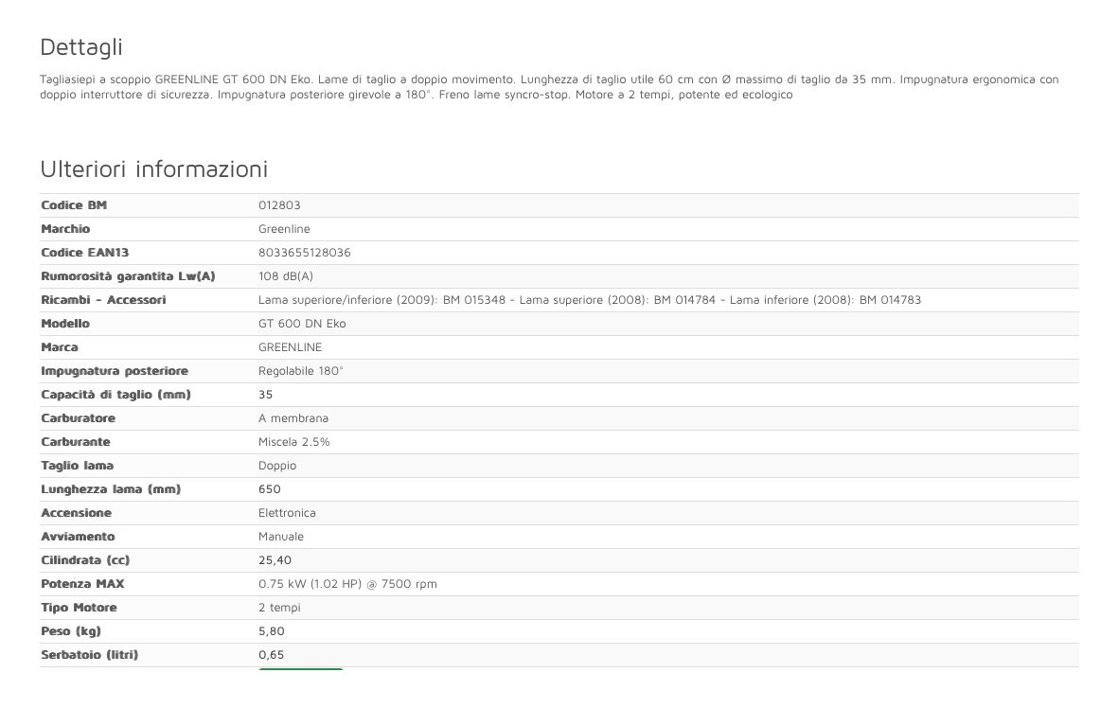This screenshot has height=708, width=1118.
Task: Click the GREENLINE value in Marca row
Action: [290, 347]
